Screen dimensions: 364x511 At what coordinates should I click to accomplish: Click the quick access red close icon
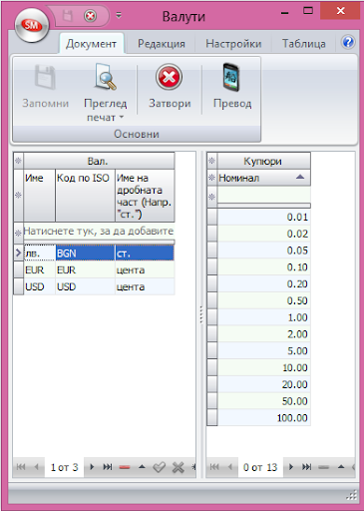(90, 16)
